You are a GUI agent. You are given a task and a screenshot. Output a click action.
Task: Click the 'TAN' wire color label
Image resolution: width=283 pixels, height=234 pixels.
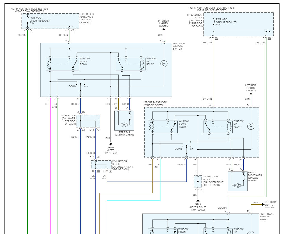tap(149, 165)
